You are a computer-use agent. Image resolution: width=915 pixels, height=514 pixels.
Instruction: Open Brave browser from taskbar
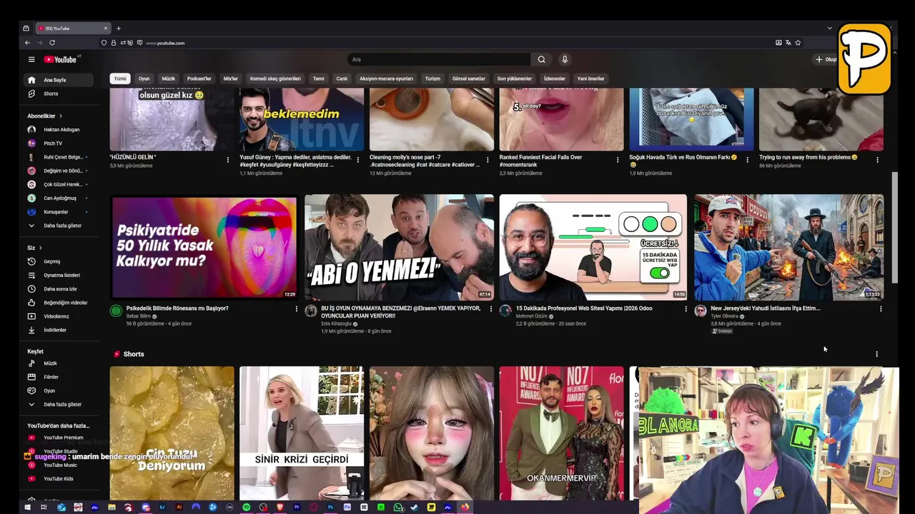280,507
